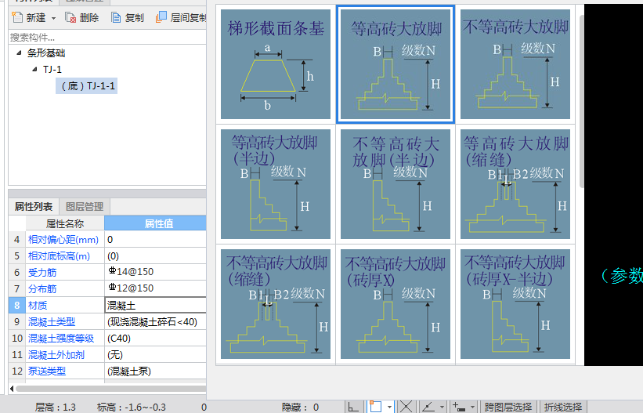Viewport: 643px width, 413px height.
Task: Open the 图层管理 tab beside 属性列表
Action: pos(85,206)
